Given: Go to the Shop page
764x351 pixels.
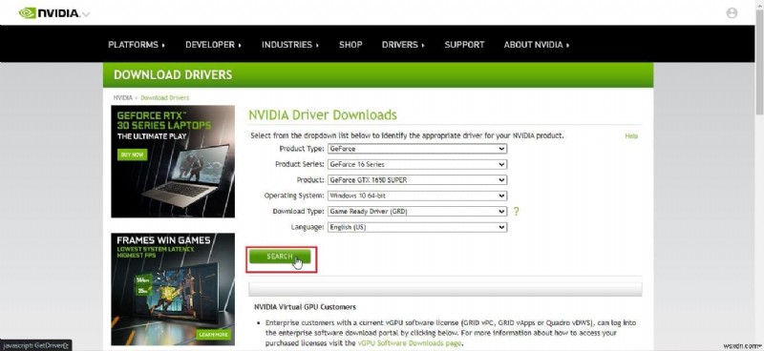Looking at the screenshot, I should pos(350,44).
